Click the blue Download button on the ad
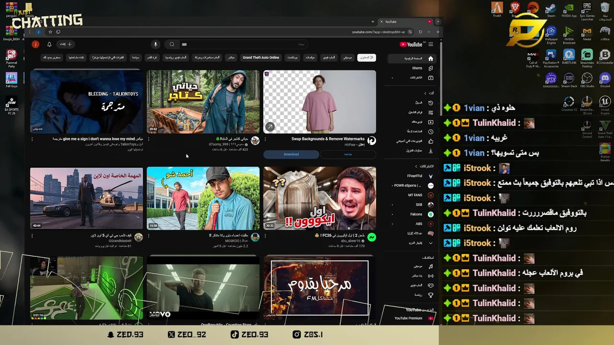Viewport: 614px width, 345px height. tap(291, 154)
